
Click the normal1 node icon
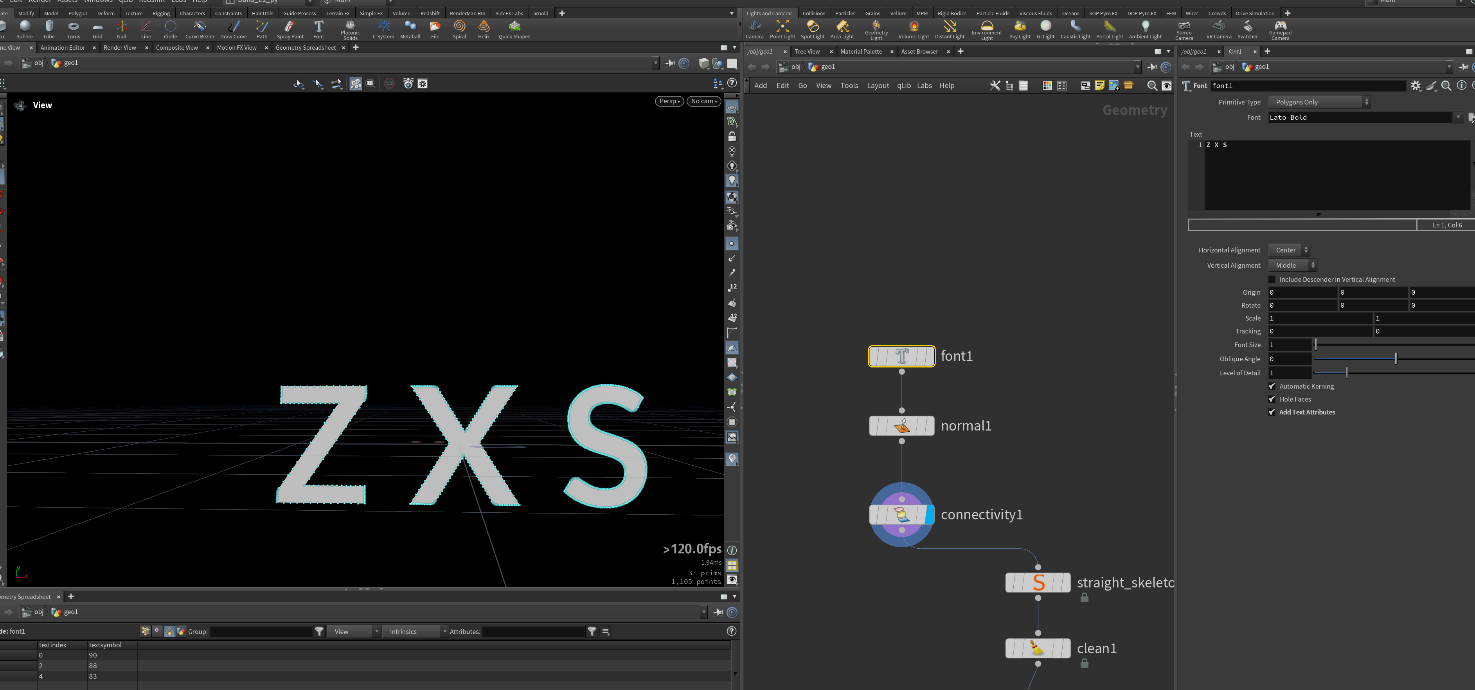(x=902, y=425)
